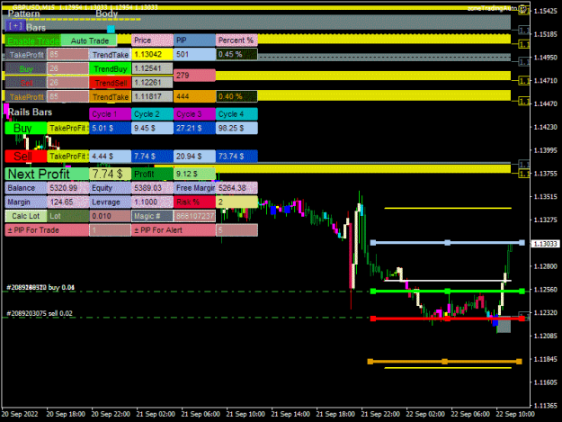Click the 73.74 $ Sell Cycle 4 value

[x=236, y=157]
